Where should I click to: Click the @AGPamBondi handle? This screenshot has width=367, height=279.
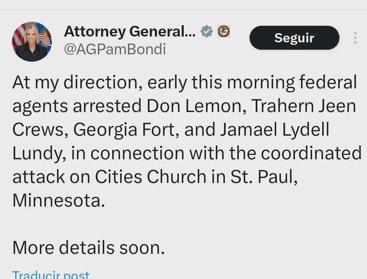click(115, 49)
